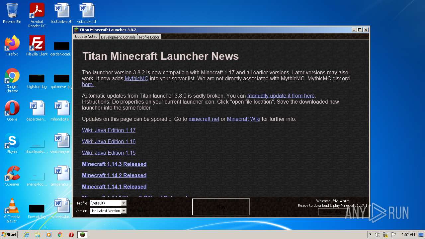The image size is (425, 239).
Task: Click the Minecraft launcher taskbar button
Action: [83, 235]
